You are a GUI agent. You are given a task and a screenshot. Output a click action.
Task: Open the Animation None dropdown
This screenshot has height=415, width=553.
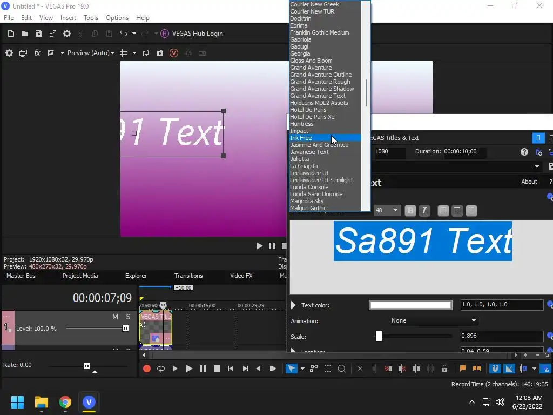pos(434,321)
